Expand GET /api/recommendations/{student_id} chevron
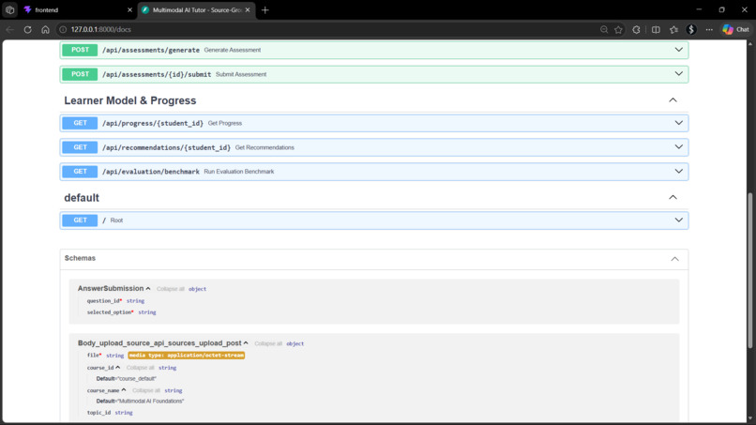Viewport: 756px width, 425px height. 678,147
